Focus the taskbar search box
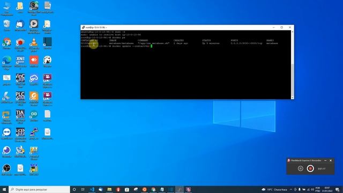Image resolution: width=343 pixels, height=193 pixels. pyautogui.click(x=39, y=189)
